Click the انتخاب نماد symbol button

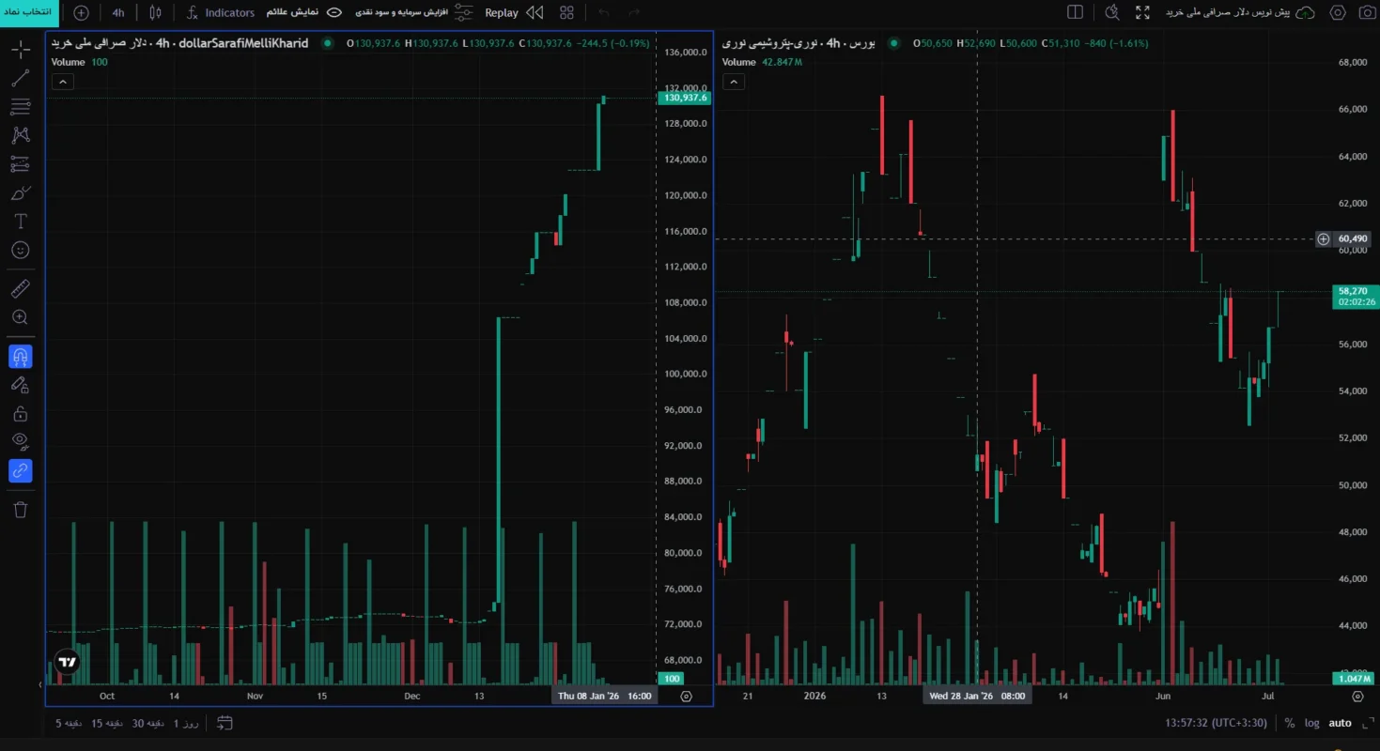click(x=28, y=12)
